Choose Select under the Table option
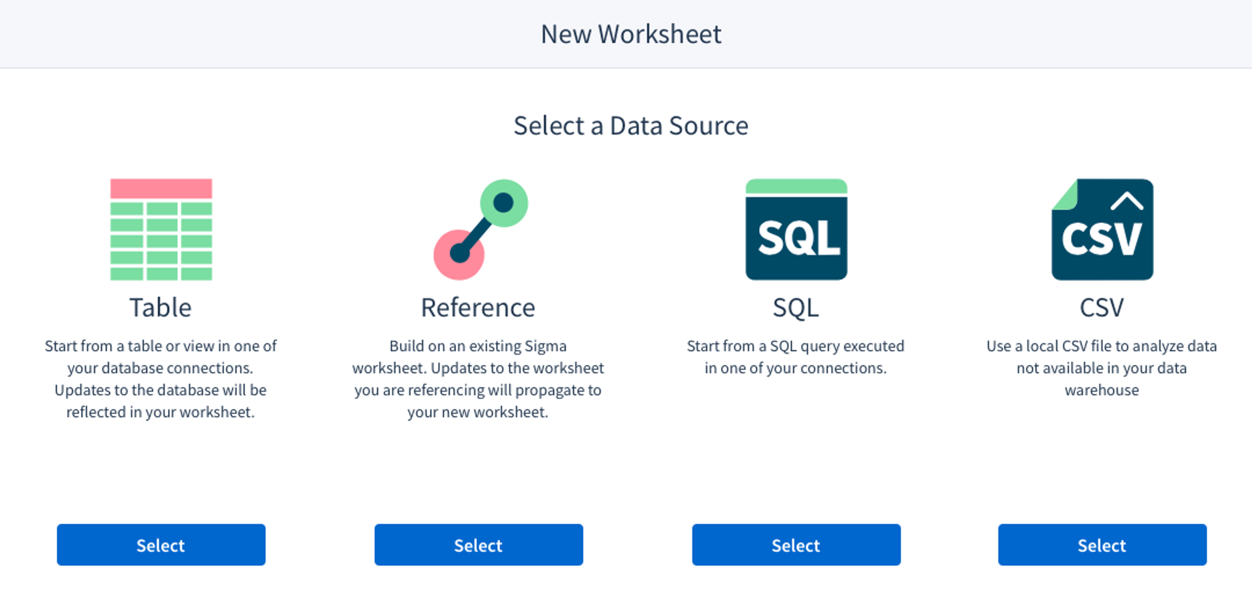1252x614 pixels. (161, 545)
